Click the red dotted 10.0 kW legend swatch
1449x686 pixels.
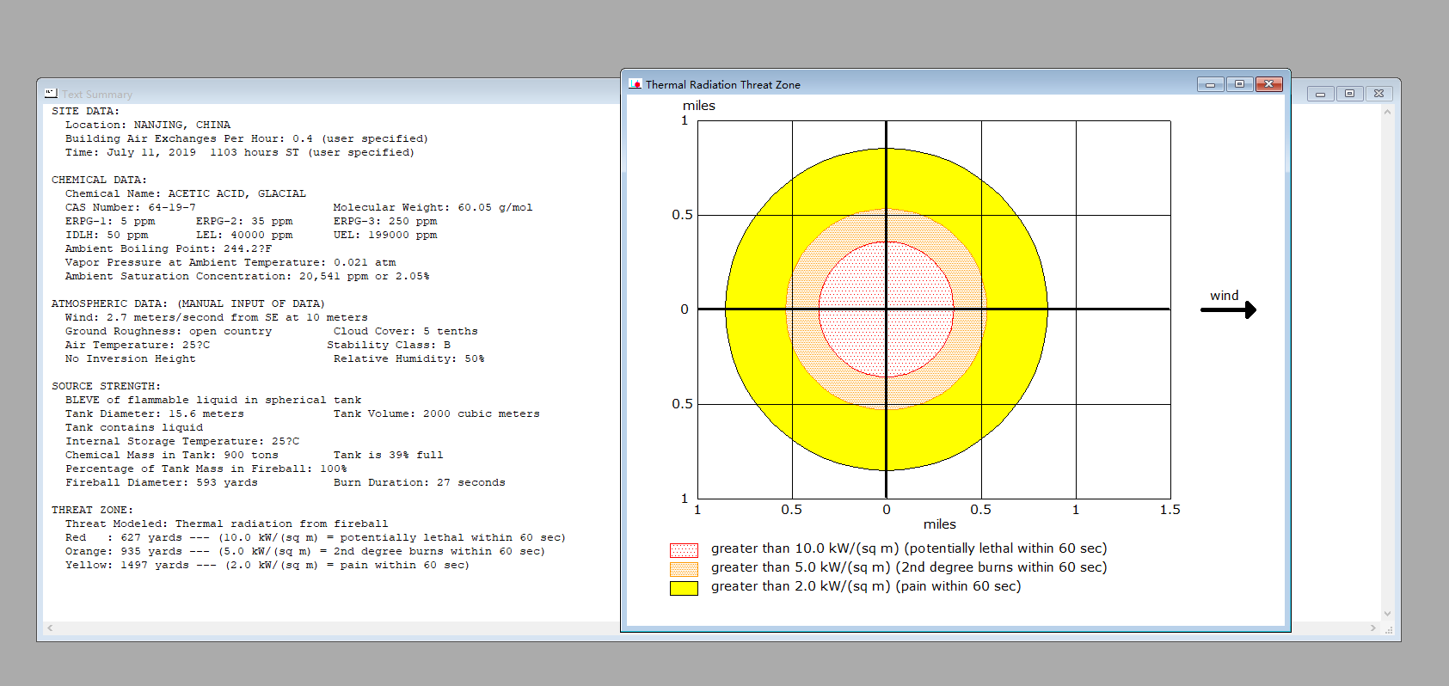[x=684, y=550]
